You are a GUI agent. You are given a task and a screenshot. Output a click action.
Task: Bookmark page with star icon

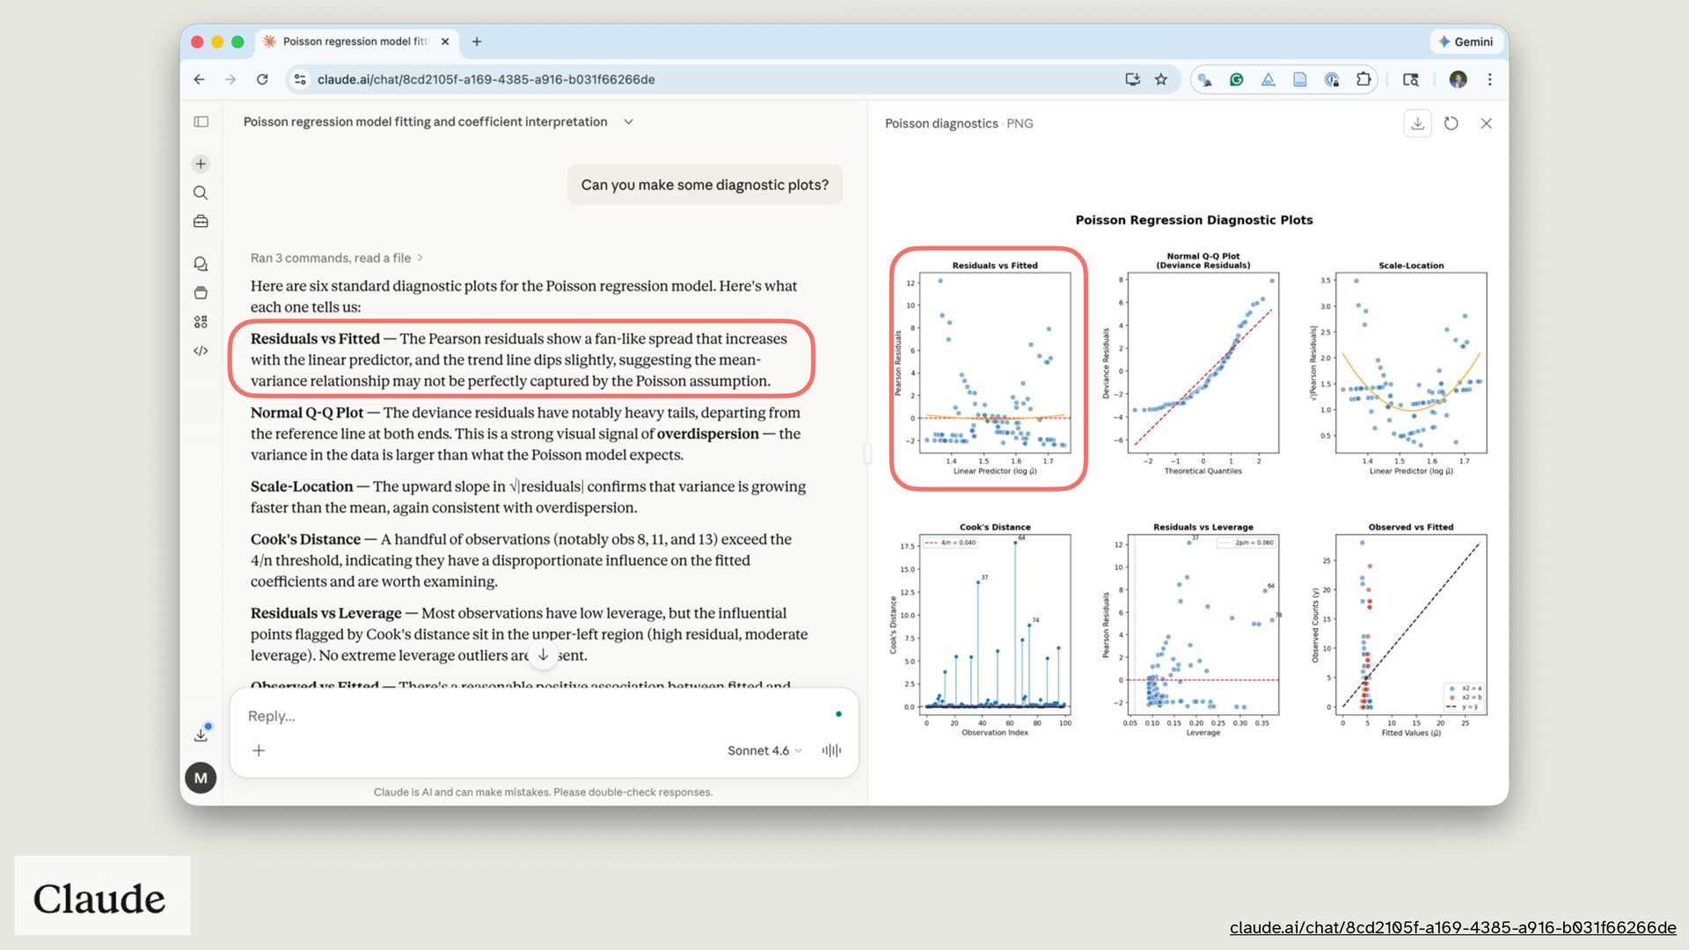pos(1161,79)
